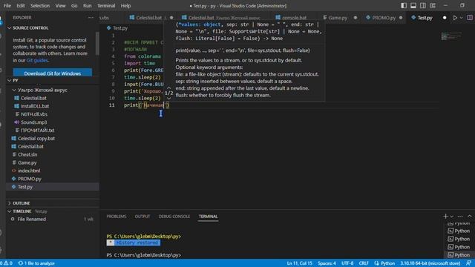Viewport: 475px width, 267px height.
Task: Open Terminal menu
Action: point(106,6)
